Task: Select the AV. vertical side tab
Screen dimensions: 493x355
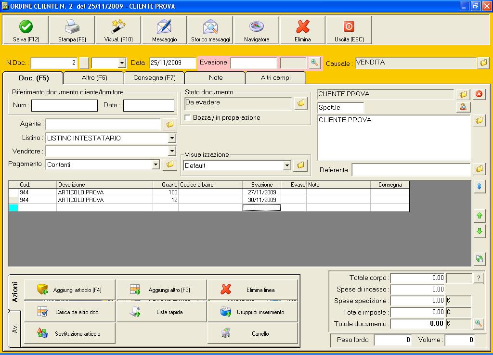Action: pos(14,329)
